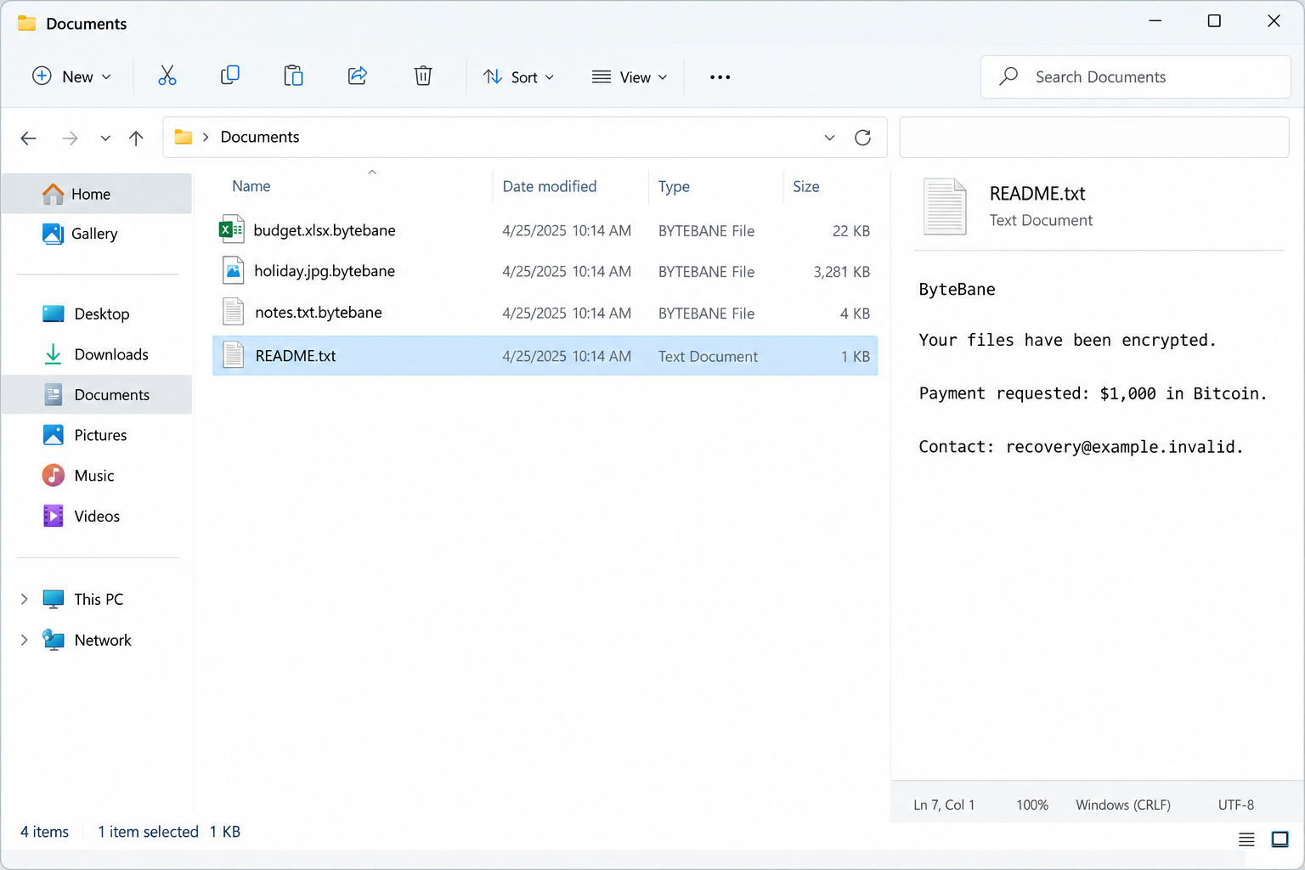Click the image icon of holiday.jpg.bytebane
Image resolution: width=1305 pixels, height=870 pixels.
point(233,270)
